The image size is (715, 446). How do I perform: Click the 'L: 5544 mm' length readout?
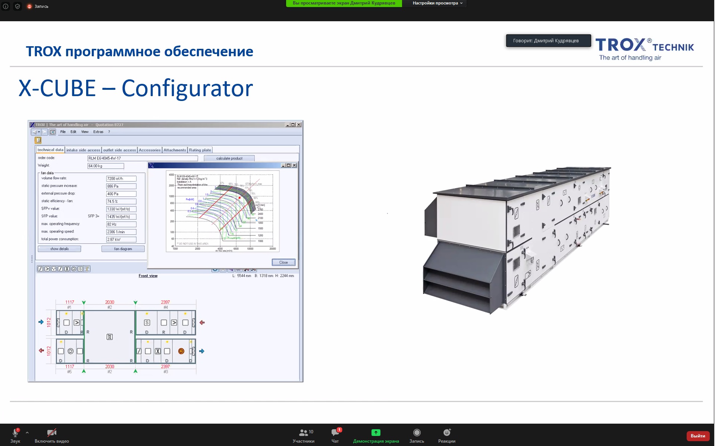coord(242,276)
